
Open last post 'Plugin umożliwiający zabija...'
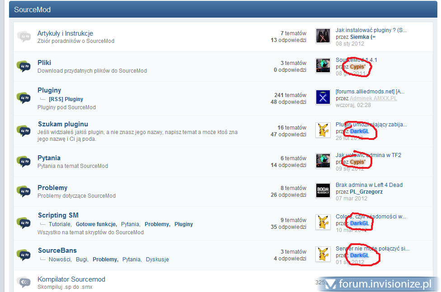point(371,125)
